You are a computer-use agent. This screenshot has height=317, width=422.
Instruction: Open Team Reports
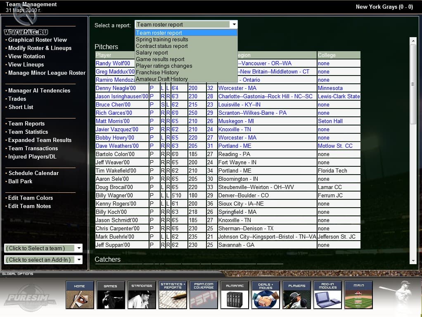tap(26, 123)
